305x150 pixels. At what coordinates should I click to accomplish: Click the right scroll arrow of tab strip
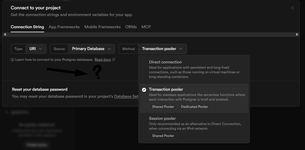click(x=297, y=34)
